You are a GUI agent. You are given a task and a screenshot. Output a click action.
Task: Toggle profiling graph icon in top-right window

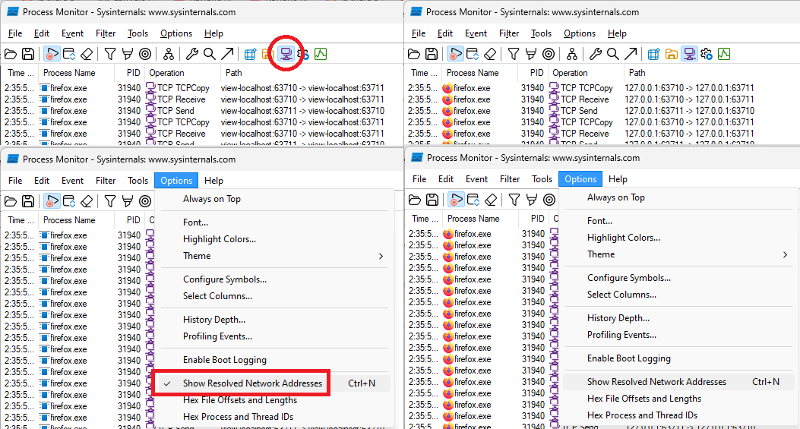(724, 54)
